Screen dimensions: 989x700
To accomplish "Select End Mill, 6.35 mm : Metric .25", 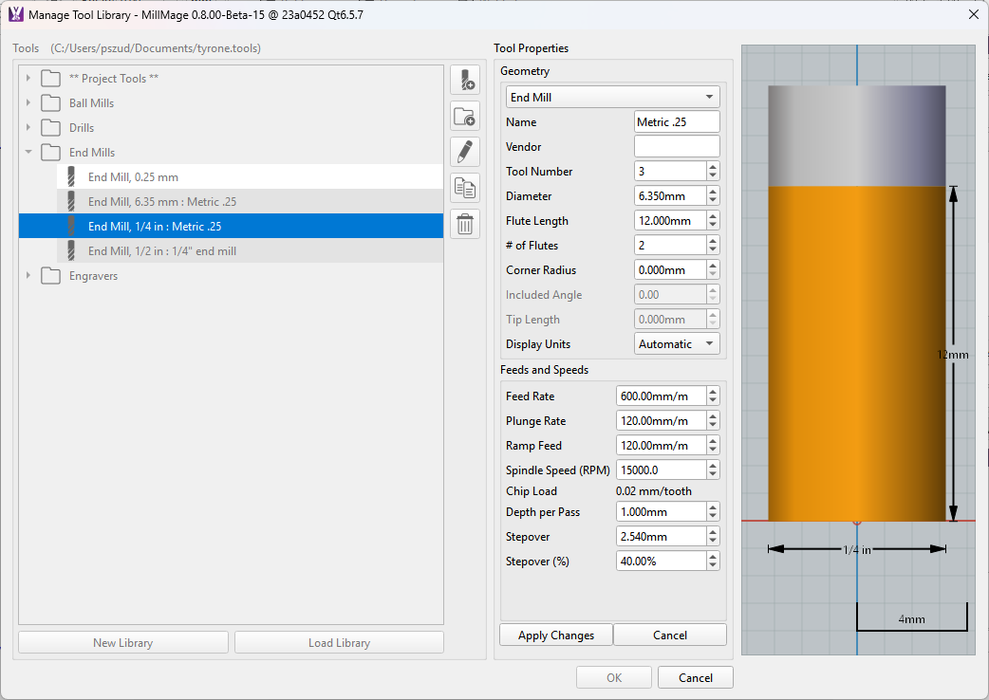I will tap(250, 202).
